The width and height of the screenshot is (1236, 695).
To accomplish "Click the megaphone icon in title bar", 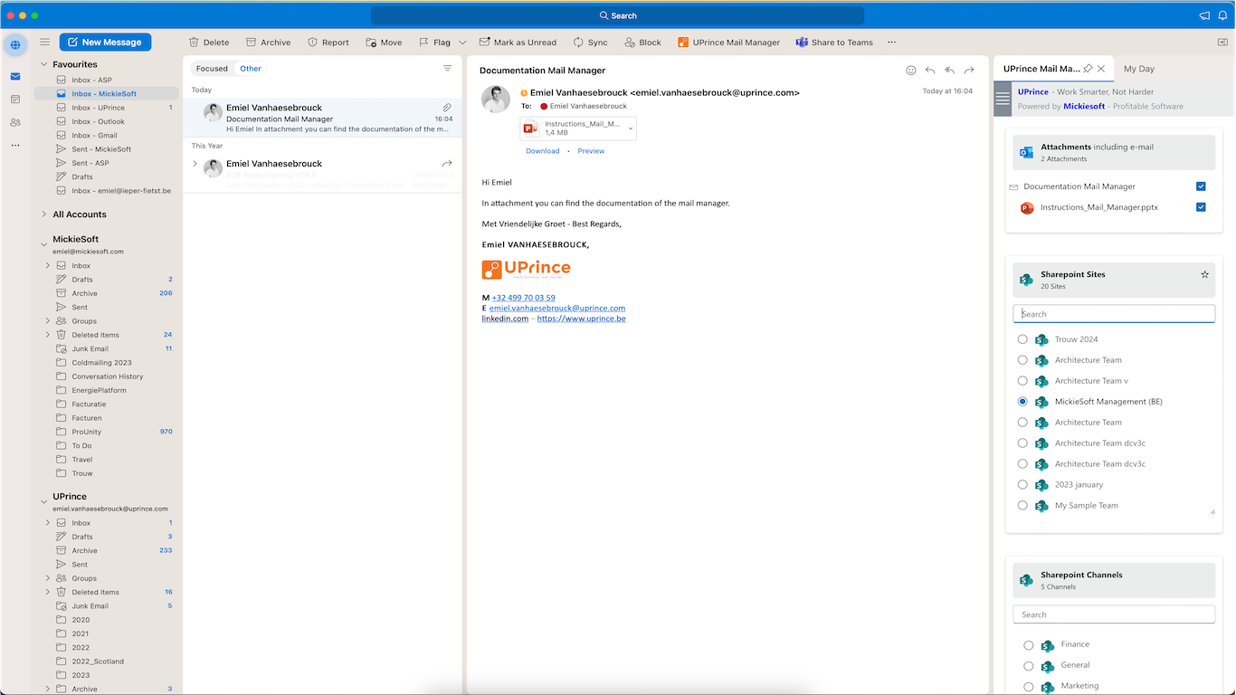I will [x=1204, y=15].
